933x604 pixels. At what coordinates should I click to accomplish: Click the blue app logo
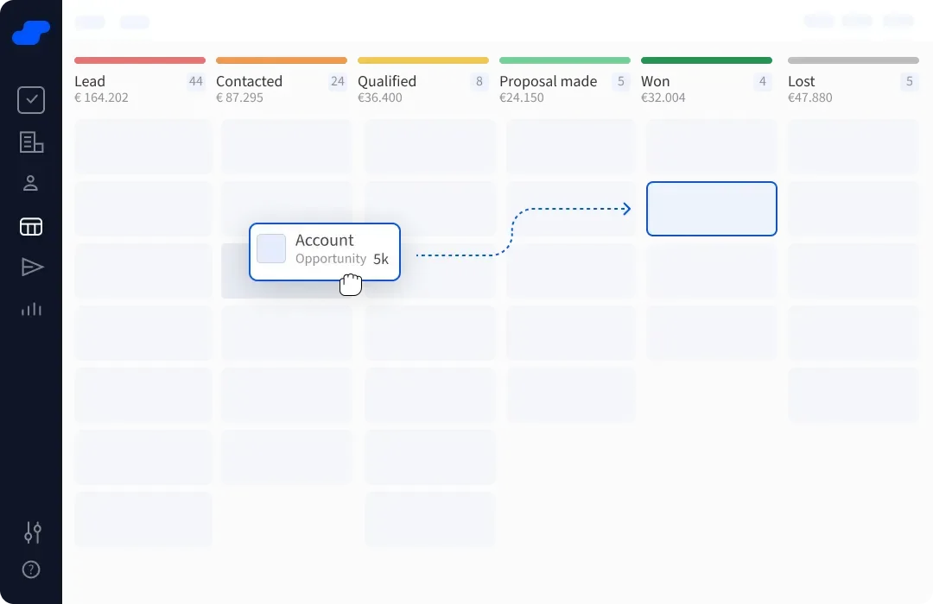(31, 33)
